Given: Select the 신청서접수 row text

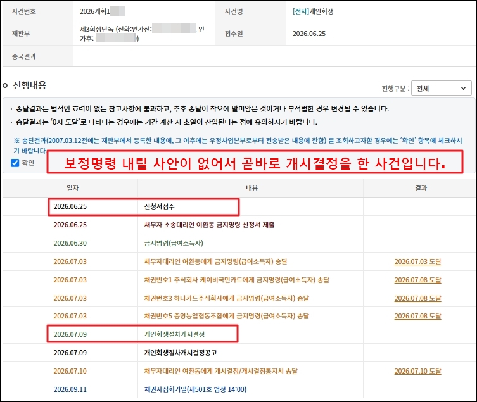Looking at the screenshot, I should pos(160,206).
